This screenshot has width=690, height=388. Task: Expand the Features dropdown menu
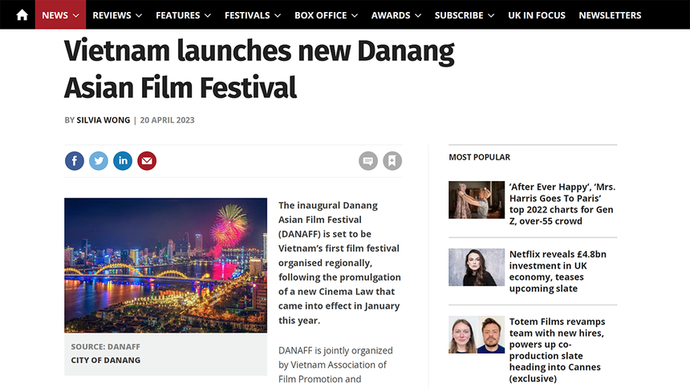183,15
